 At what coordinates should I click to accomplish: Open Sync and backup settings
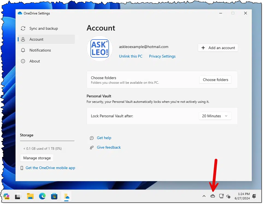[46, 28]
